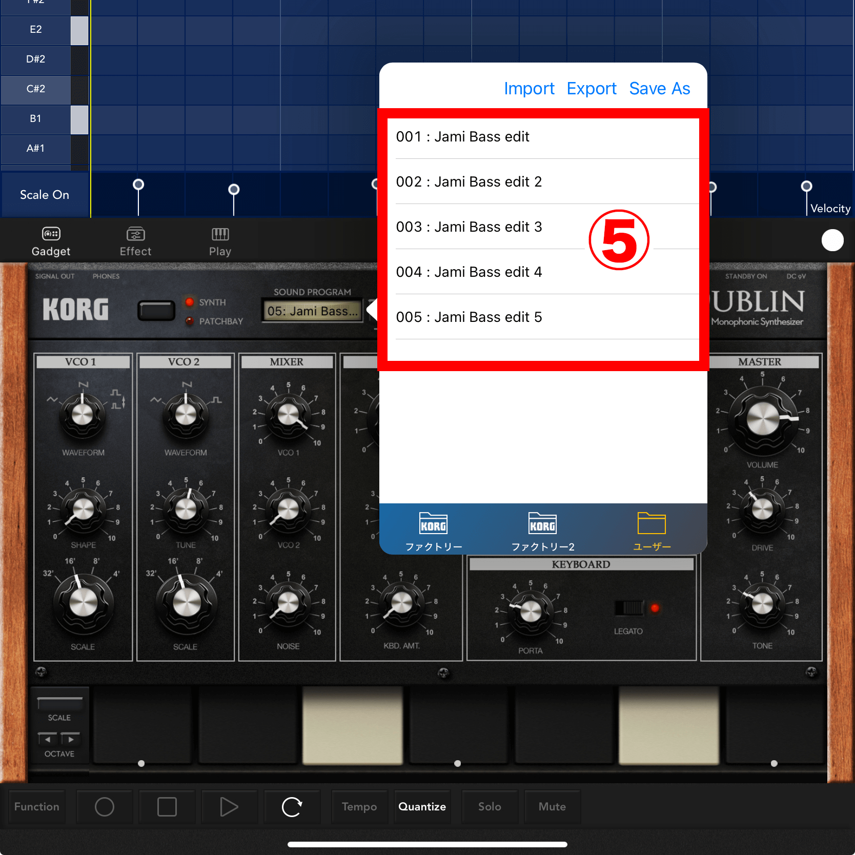
Task: Shift octave down with left arrow
Action: tap(48, 739)
